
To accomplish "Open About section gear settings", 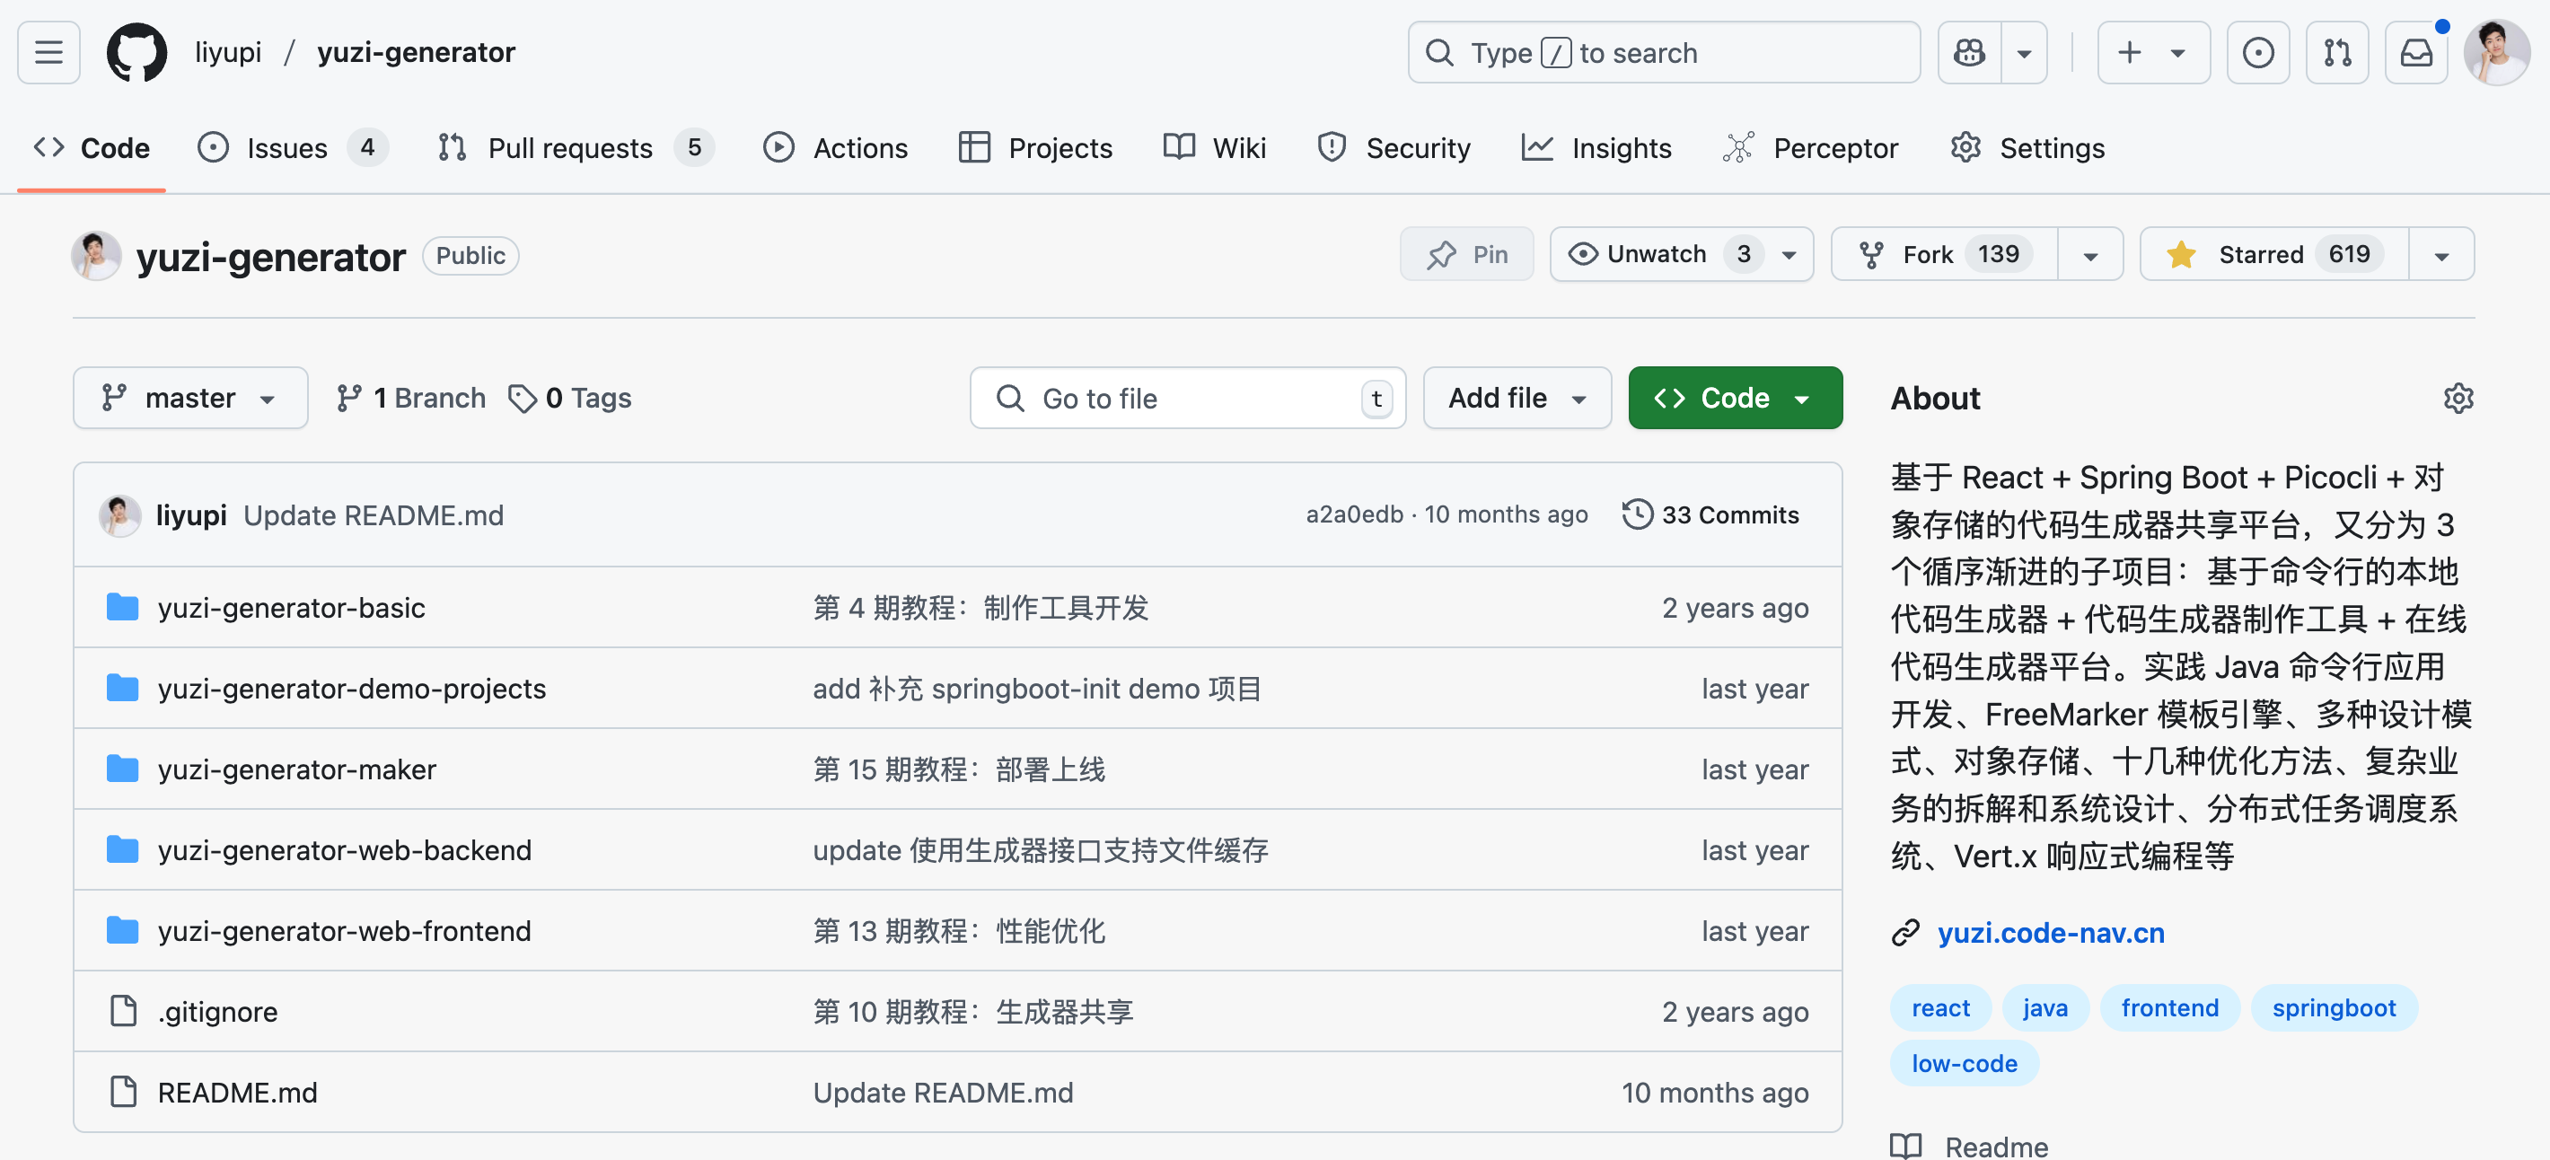I will 2458,398.
